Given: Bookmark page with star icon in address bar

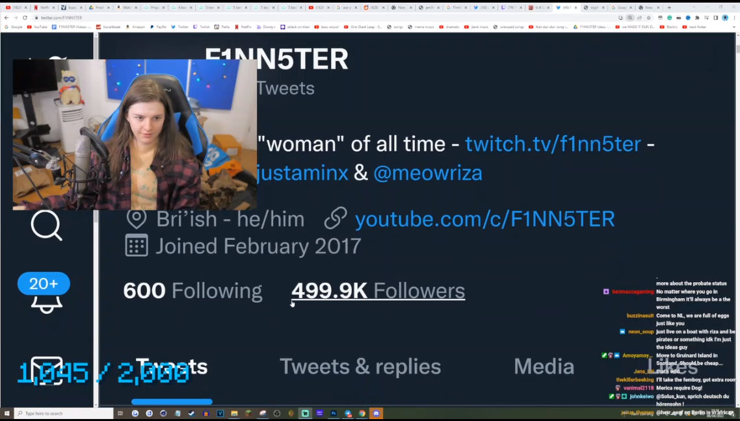Looking at the screenshot, I should pos(648,18).
